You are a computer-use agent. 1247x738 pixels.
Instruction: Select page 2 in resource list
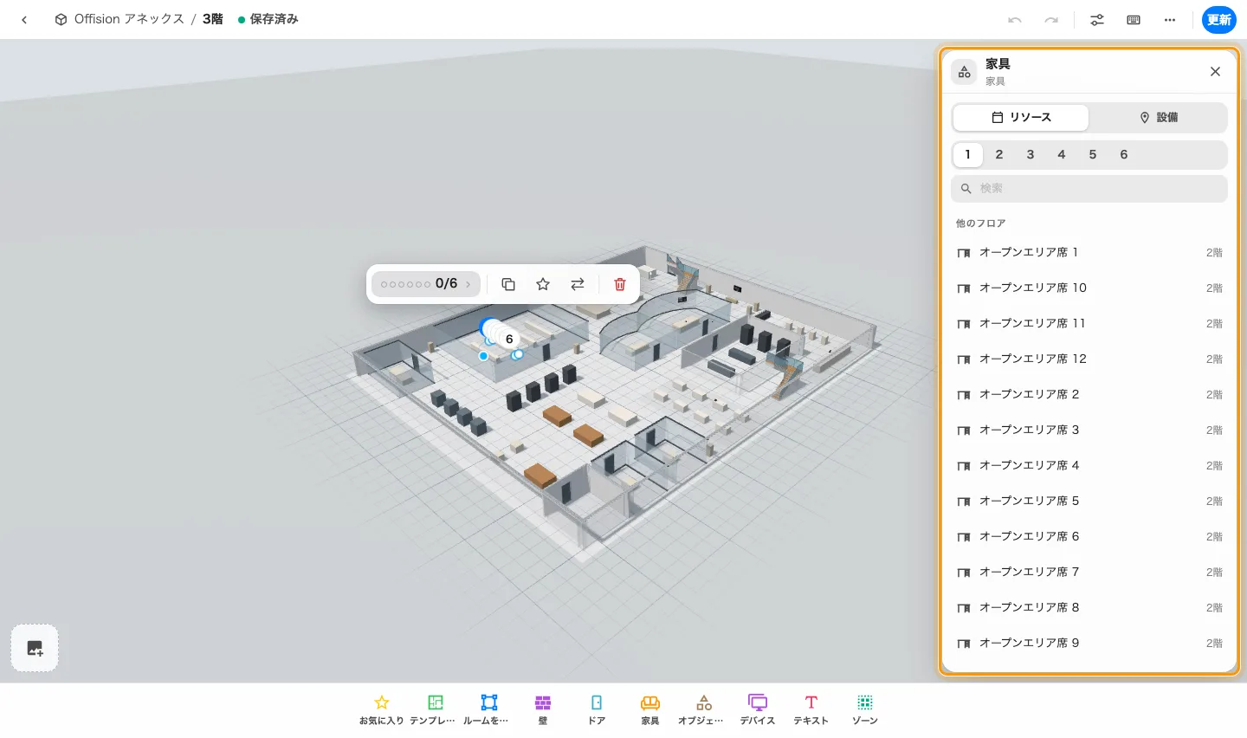click(x=999, y=155)
